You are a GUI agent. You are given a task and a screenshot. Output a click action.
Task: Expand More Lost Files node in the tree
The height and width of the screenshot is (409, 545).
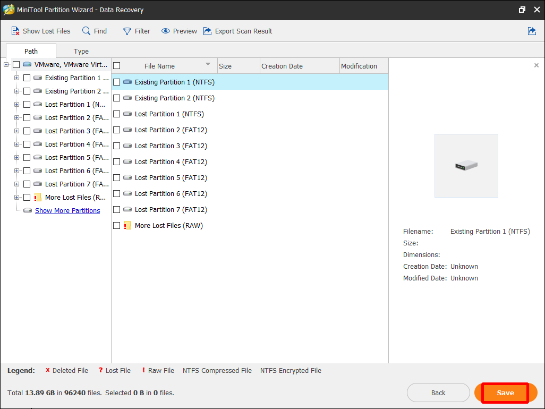tap(16, 198)
